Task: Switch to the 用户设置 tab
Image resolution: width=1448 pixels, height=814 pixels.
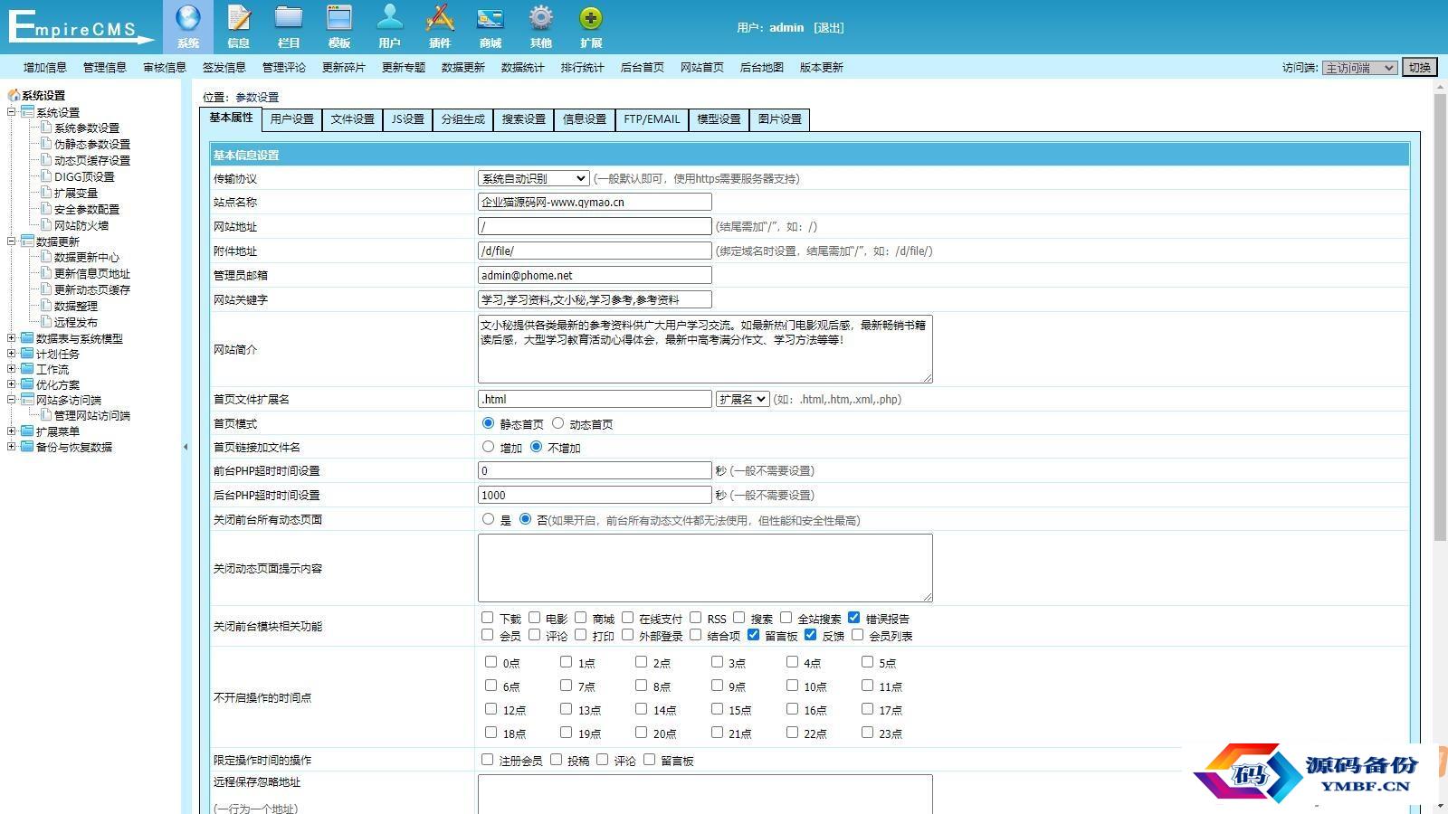Action: pos(291,119)
